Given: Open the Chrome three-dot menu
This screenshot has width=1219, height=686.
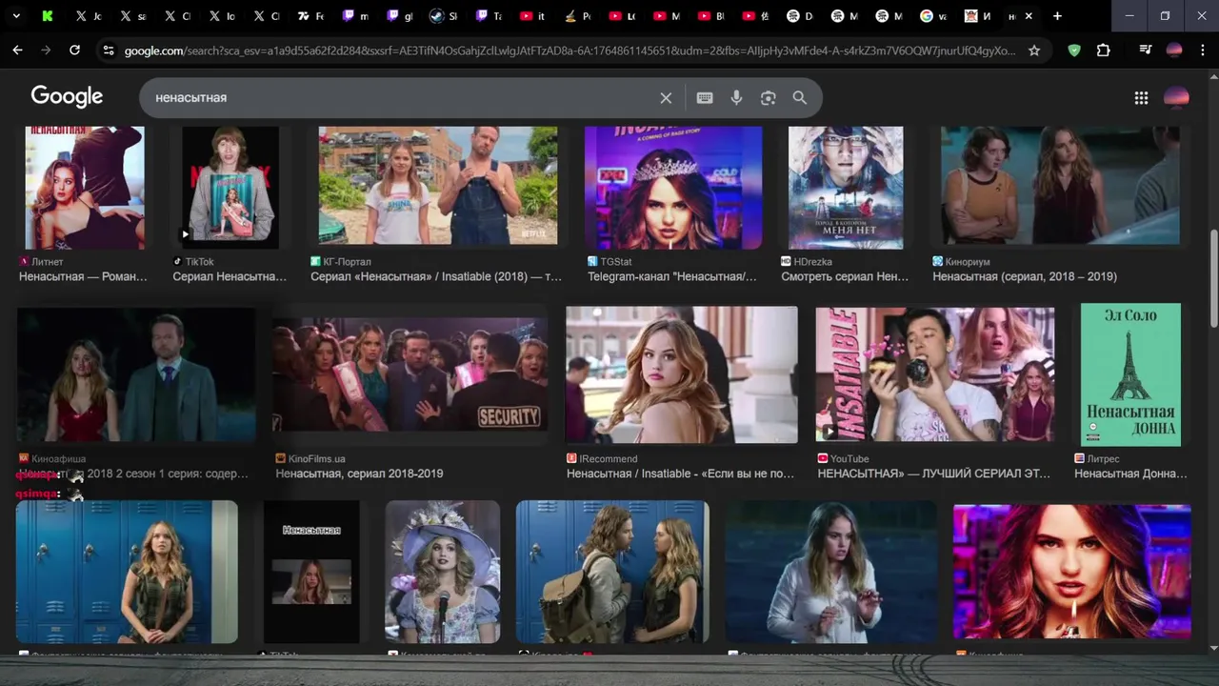Looking at the screenshot, I should pos(1203,50).
